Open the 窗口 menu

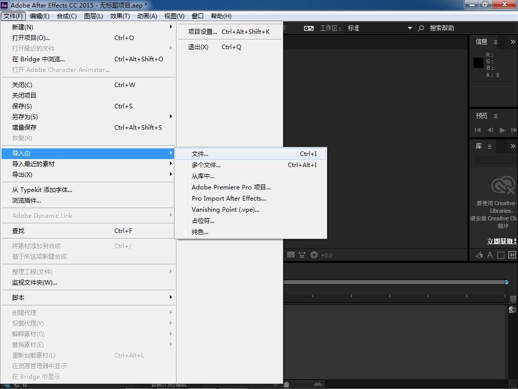click(x=198, y=16)
